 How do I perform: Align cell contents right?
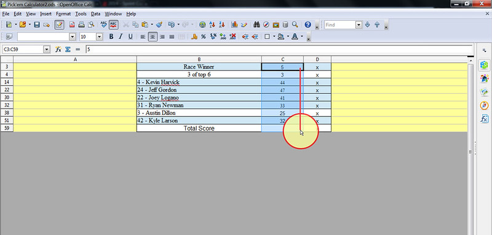162,37
